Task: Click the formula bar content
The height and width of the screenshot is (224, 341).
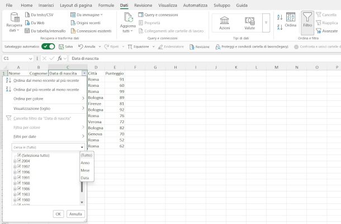Action: [205, 58]
